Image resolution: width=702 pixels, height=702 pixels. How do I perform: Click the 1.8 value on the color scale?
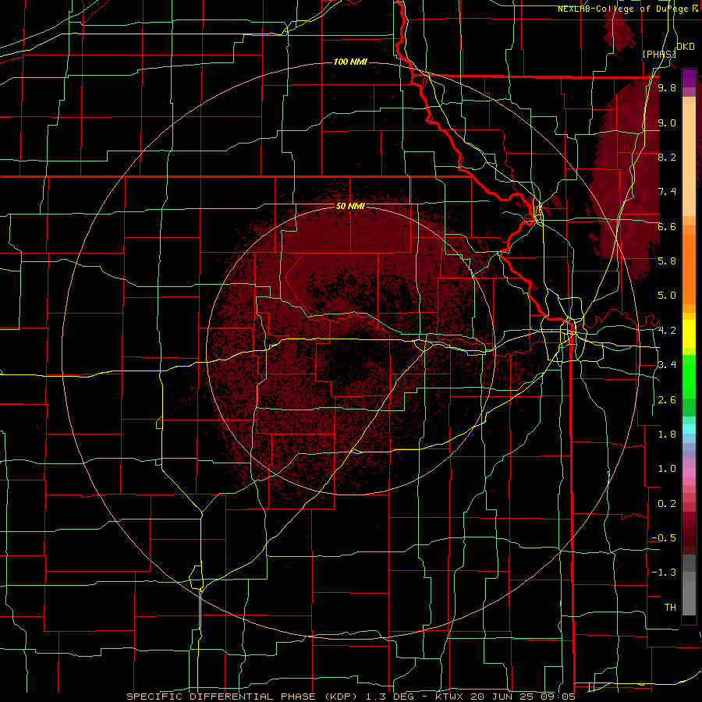click(x=667, y=434)
